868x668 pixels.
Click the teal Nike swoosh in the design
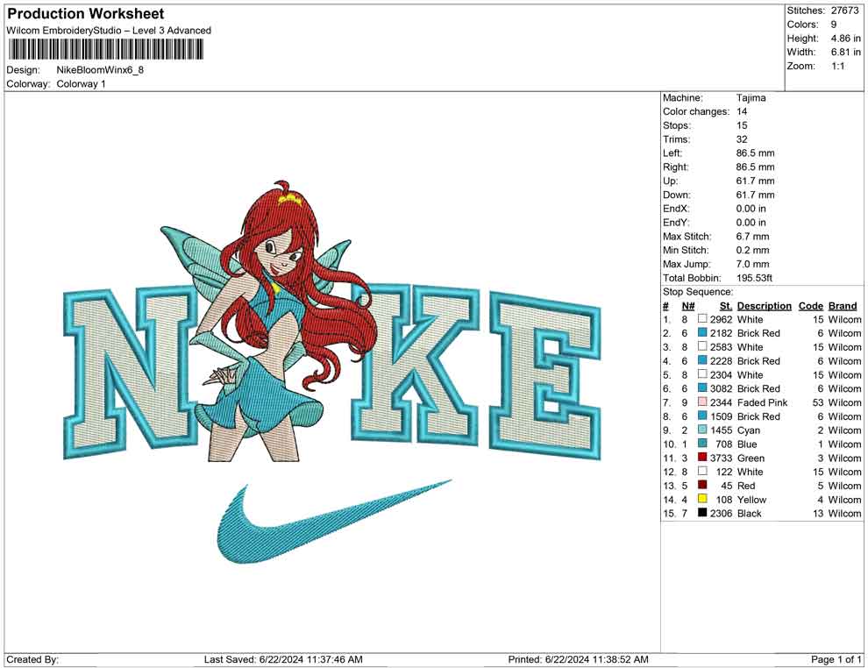tap(332, 522)
